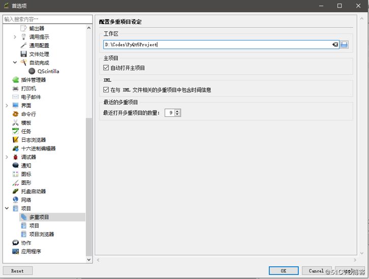
Task: Toggle 自动打开主项目 checkbox
Action: pos(106,68)
